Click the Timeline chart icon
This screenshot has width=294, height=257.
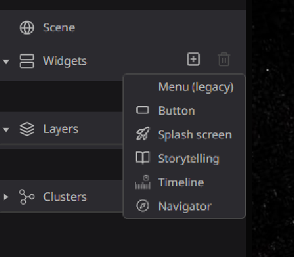(143, 182)
